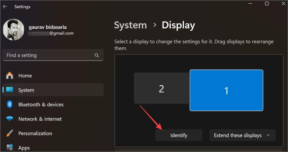This screenshot has height=152, width=288.
Task: Focus the Find a setting search box
Action: [53, 55]
